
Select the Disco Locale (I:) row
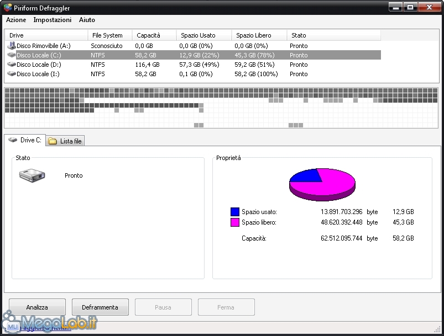point(193,74)
